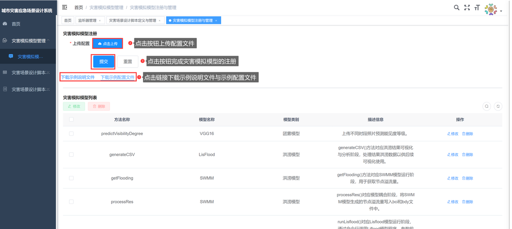
Task: Delete the predictVisibilityDegree row via 删除
Action: [468, 134]
